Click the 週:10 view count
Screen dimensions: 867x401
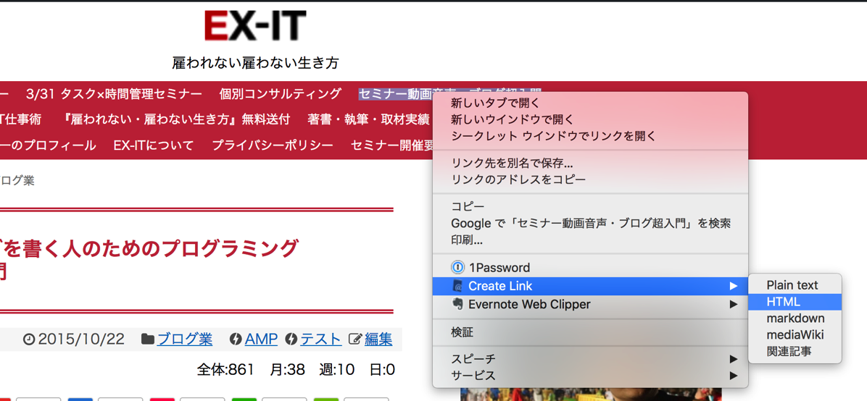click(x=337, y=370)
